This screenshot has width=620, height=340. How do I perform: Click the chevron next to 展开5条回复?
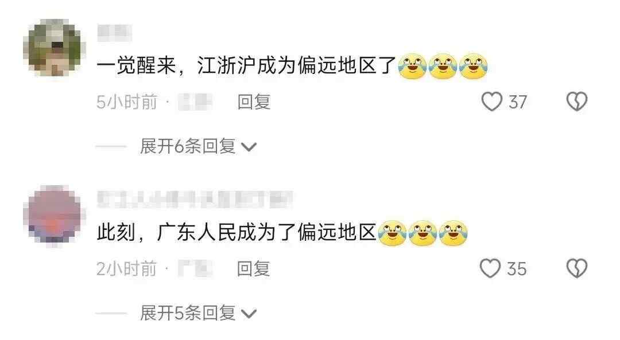[249, 314]
